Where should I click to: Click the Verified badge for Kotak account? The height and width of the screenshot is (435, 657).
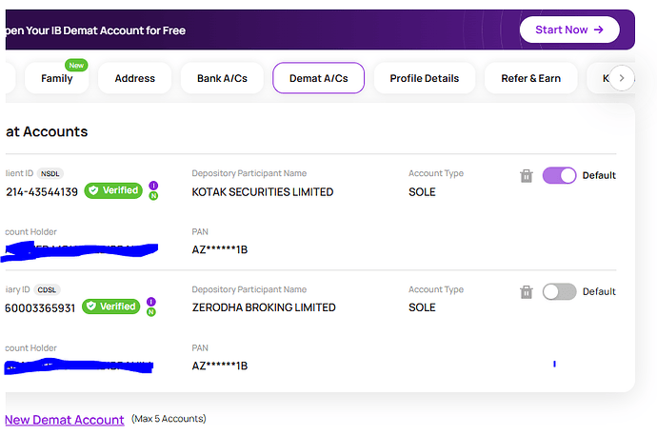click(113, 190)
